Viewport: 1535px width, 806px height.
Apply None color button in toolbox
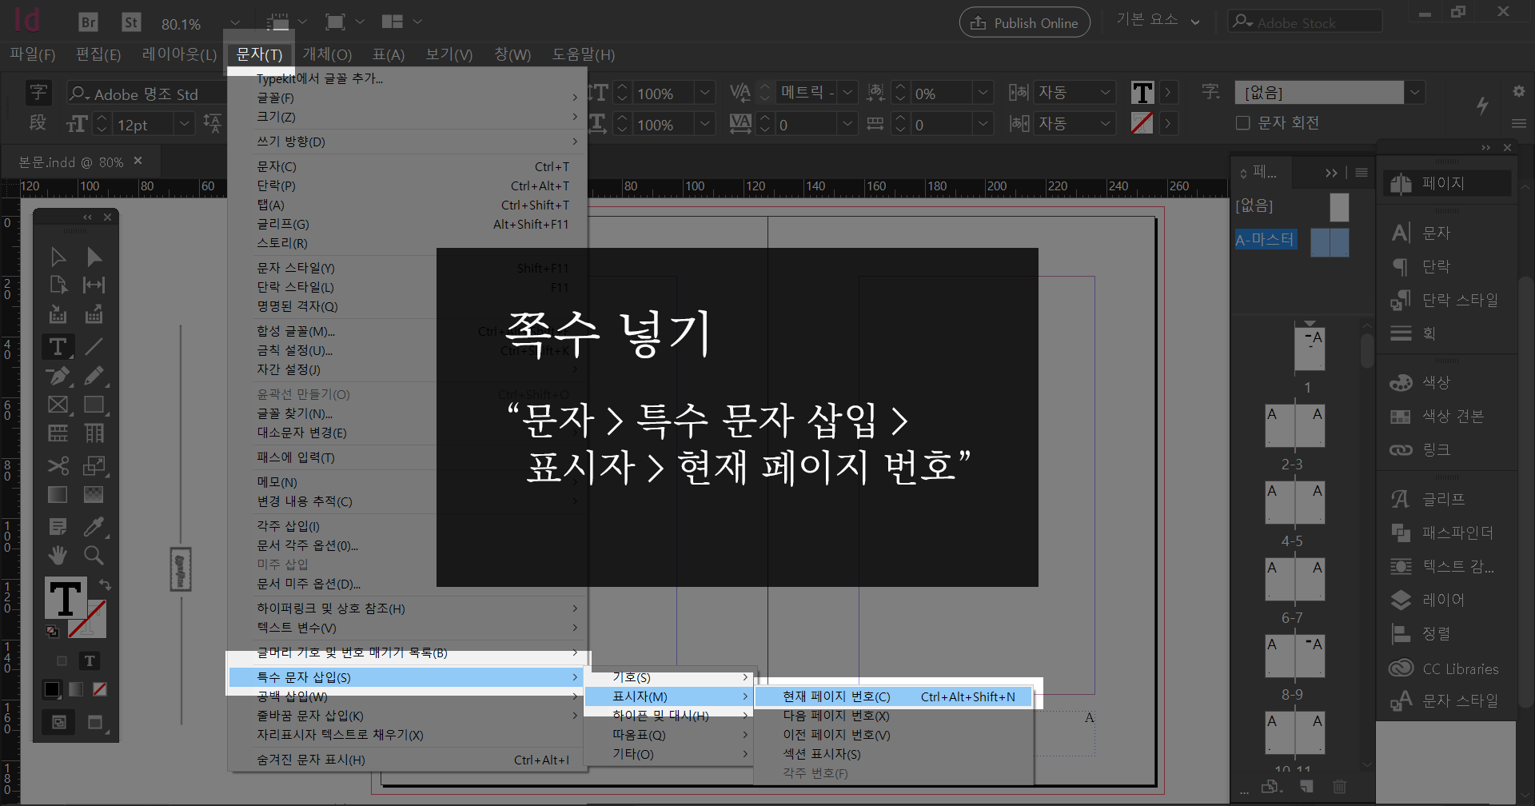pos(100,689)
